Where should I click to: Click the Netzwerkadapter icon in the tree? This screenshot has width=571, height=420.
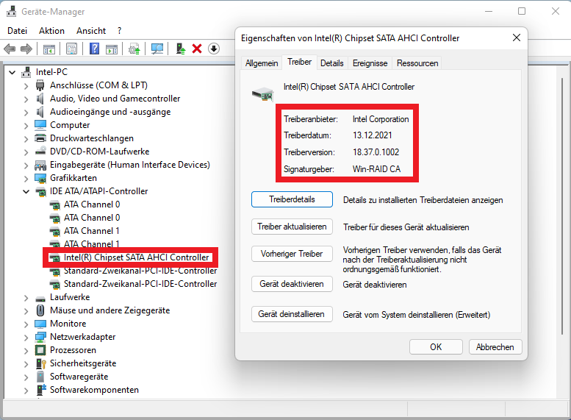coord(40,337)
